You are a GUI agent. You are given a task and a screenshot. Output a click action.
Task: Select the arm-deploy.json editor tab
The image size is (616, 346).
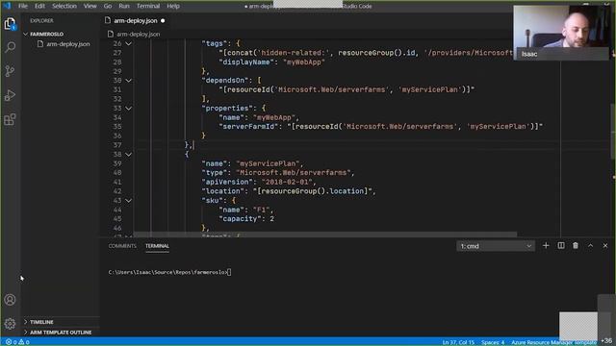coord(135,21)
